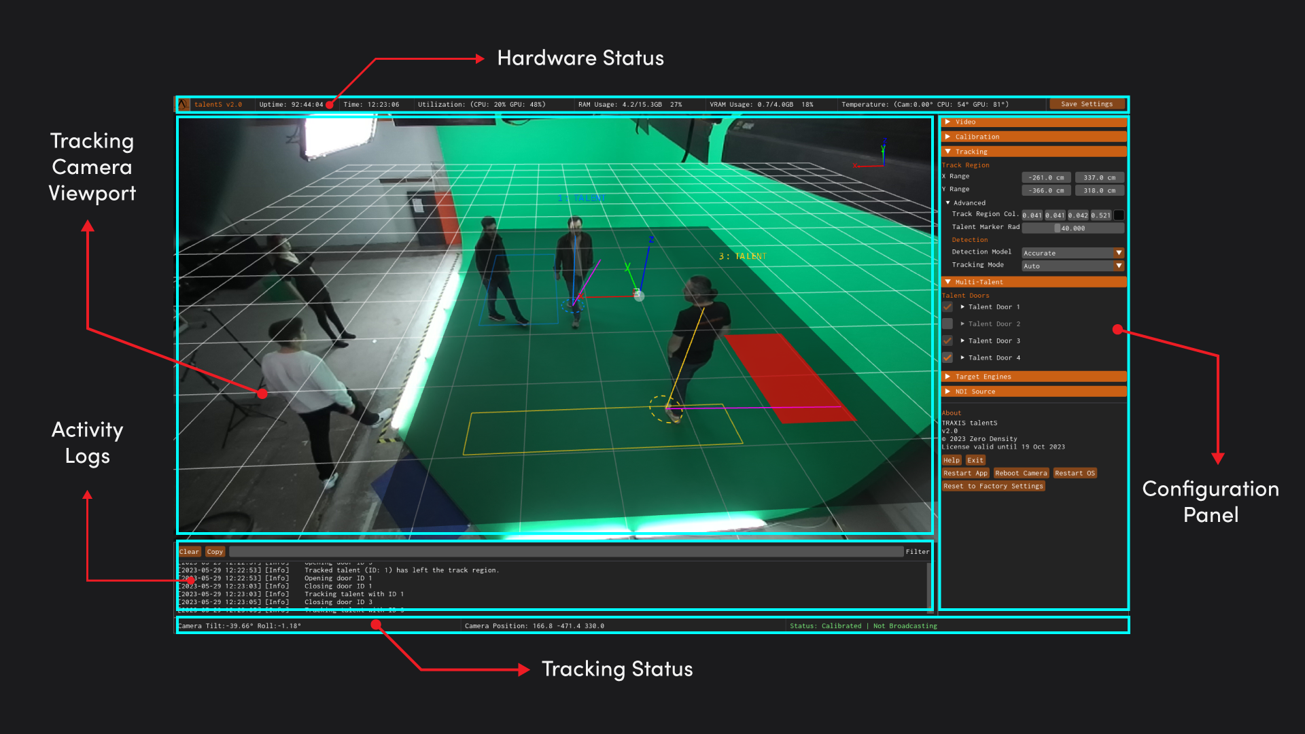The height and width of the screenshot is (734, 1305).
Task: Click the Temperature readout in the status bar
Action: (x=925, y=105)
